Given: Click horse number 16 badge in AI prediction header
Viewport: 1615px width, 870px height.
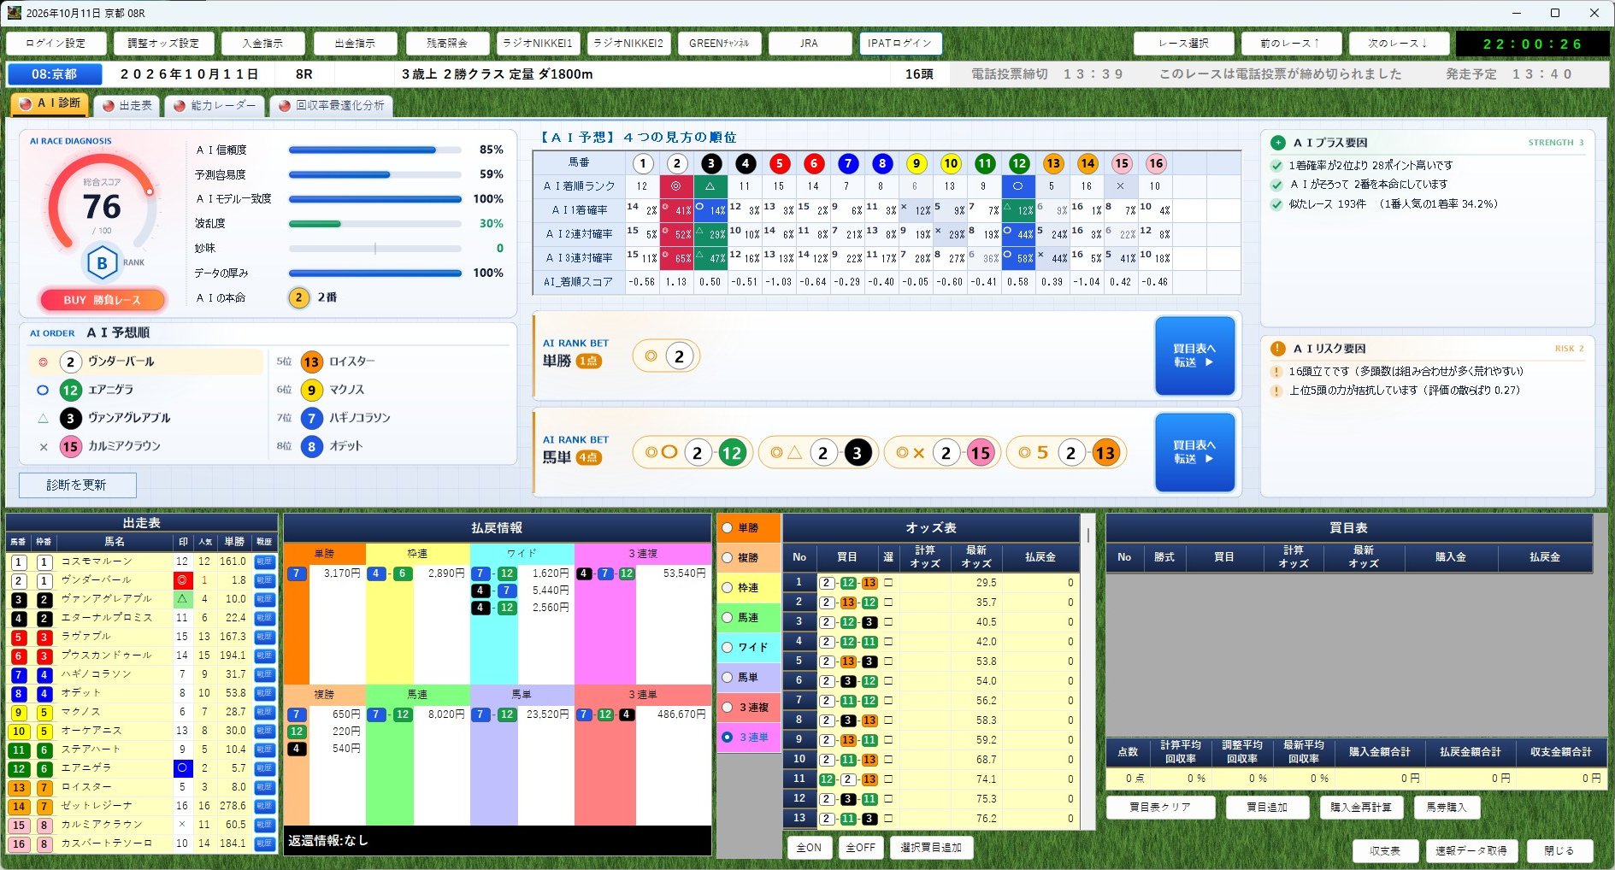Looking at the screenshot, I should click(x=1155, y=163).
